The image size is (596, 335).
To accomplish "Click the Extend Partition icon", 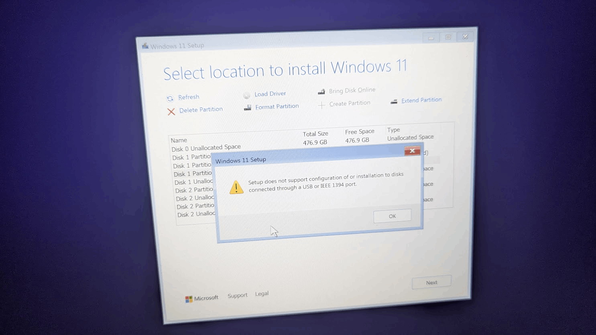I will pos(394,102).
